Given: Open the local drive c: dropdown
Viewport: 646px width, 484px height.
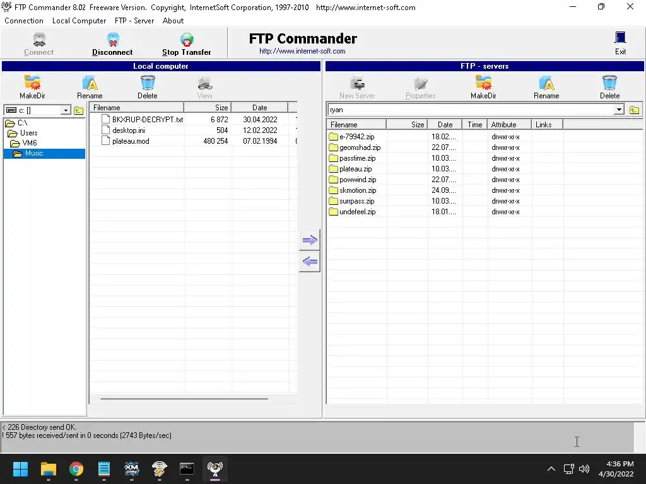Looking at the screenshot, I should point(66,110).
